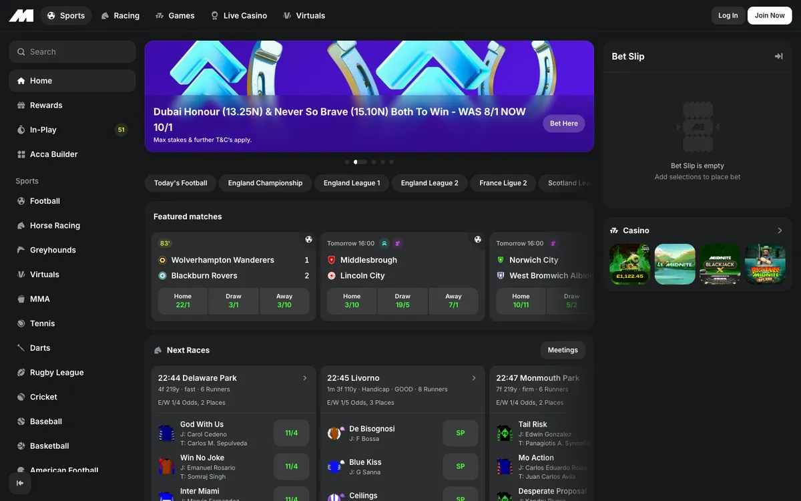This screenshot has width=801, height=501.
Task: Open the Meetings button in Next Races
Action: (x=563, y=350)
